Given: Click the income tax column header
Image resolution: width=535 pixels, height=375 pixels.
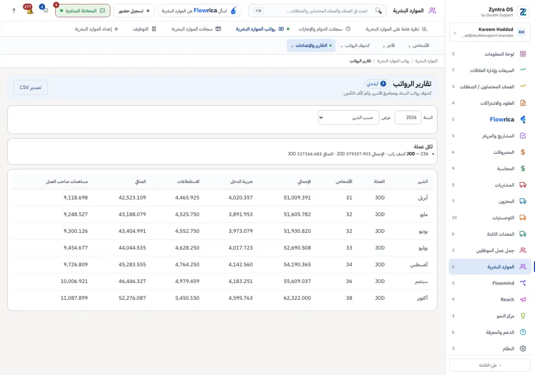Looking at the screenshot, I should point(241,182).
